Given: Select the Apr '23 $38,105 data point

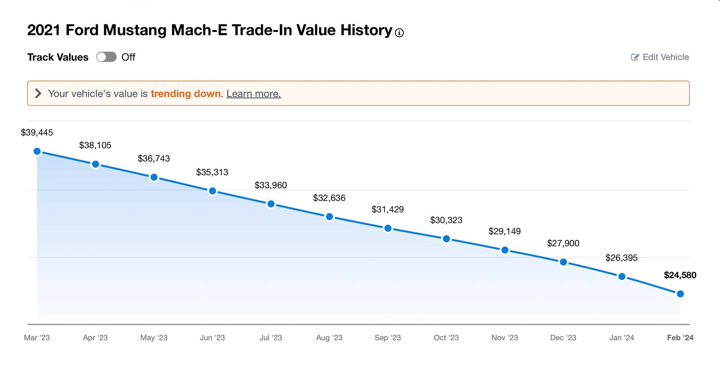Looking at the screenshot, I should 96,164.
